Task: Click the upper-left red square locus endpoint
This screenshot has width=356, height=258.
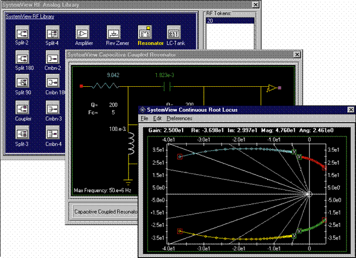Action: [180, 157]
